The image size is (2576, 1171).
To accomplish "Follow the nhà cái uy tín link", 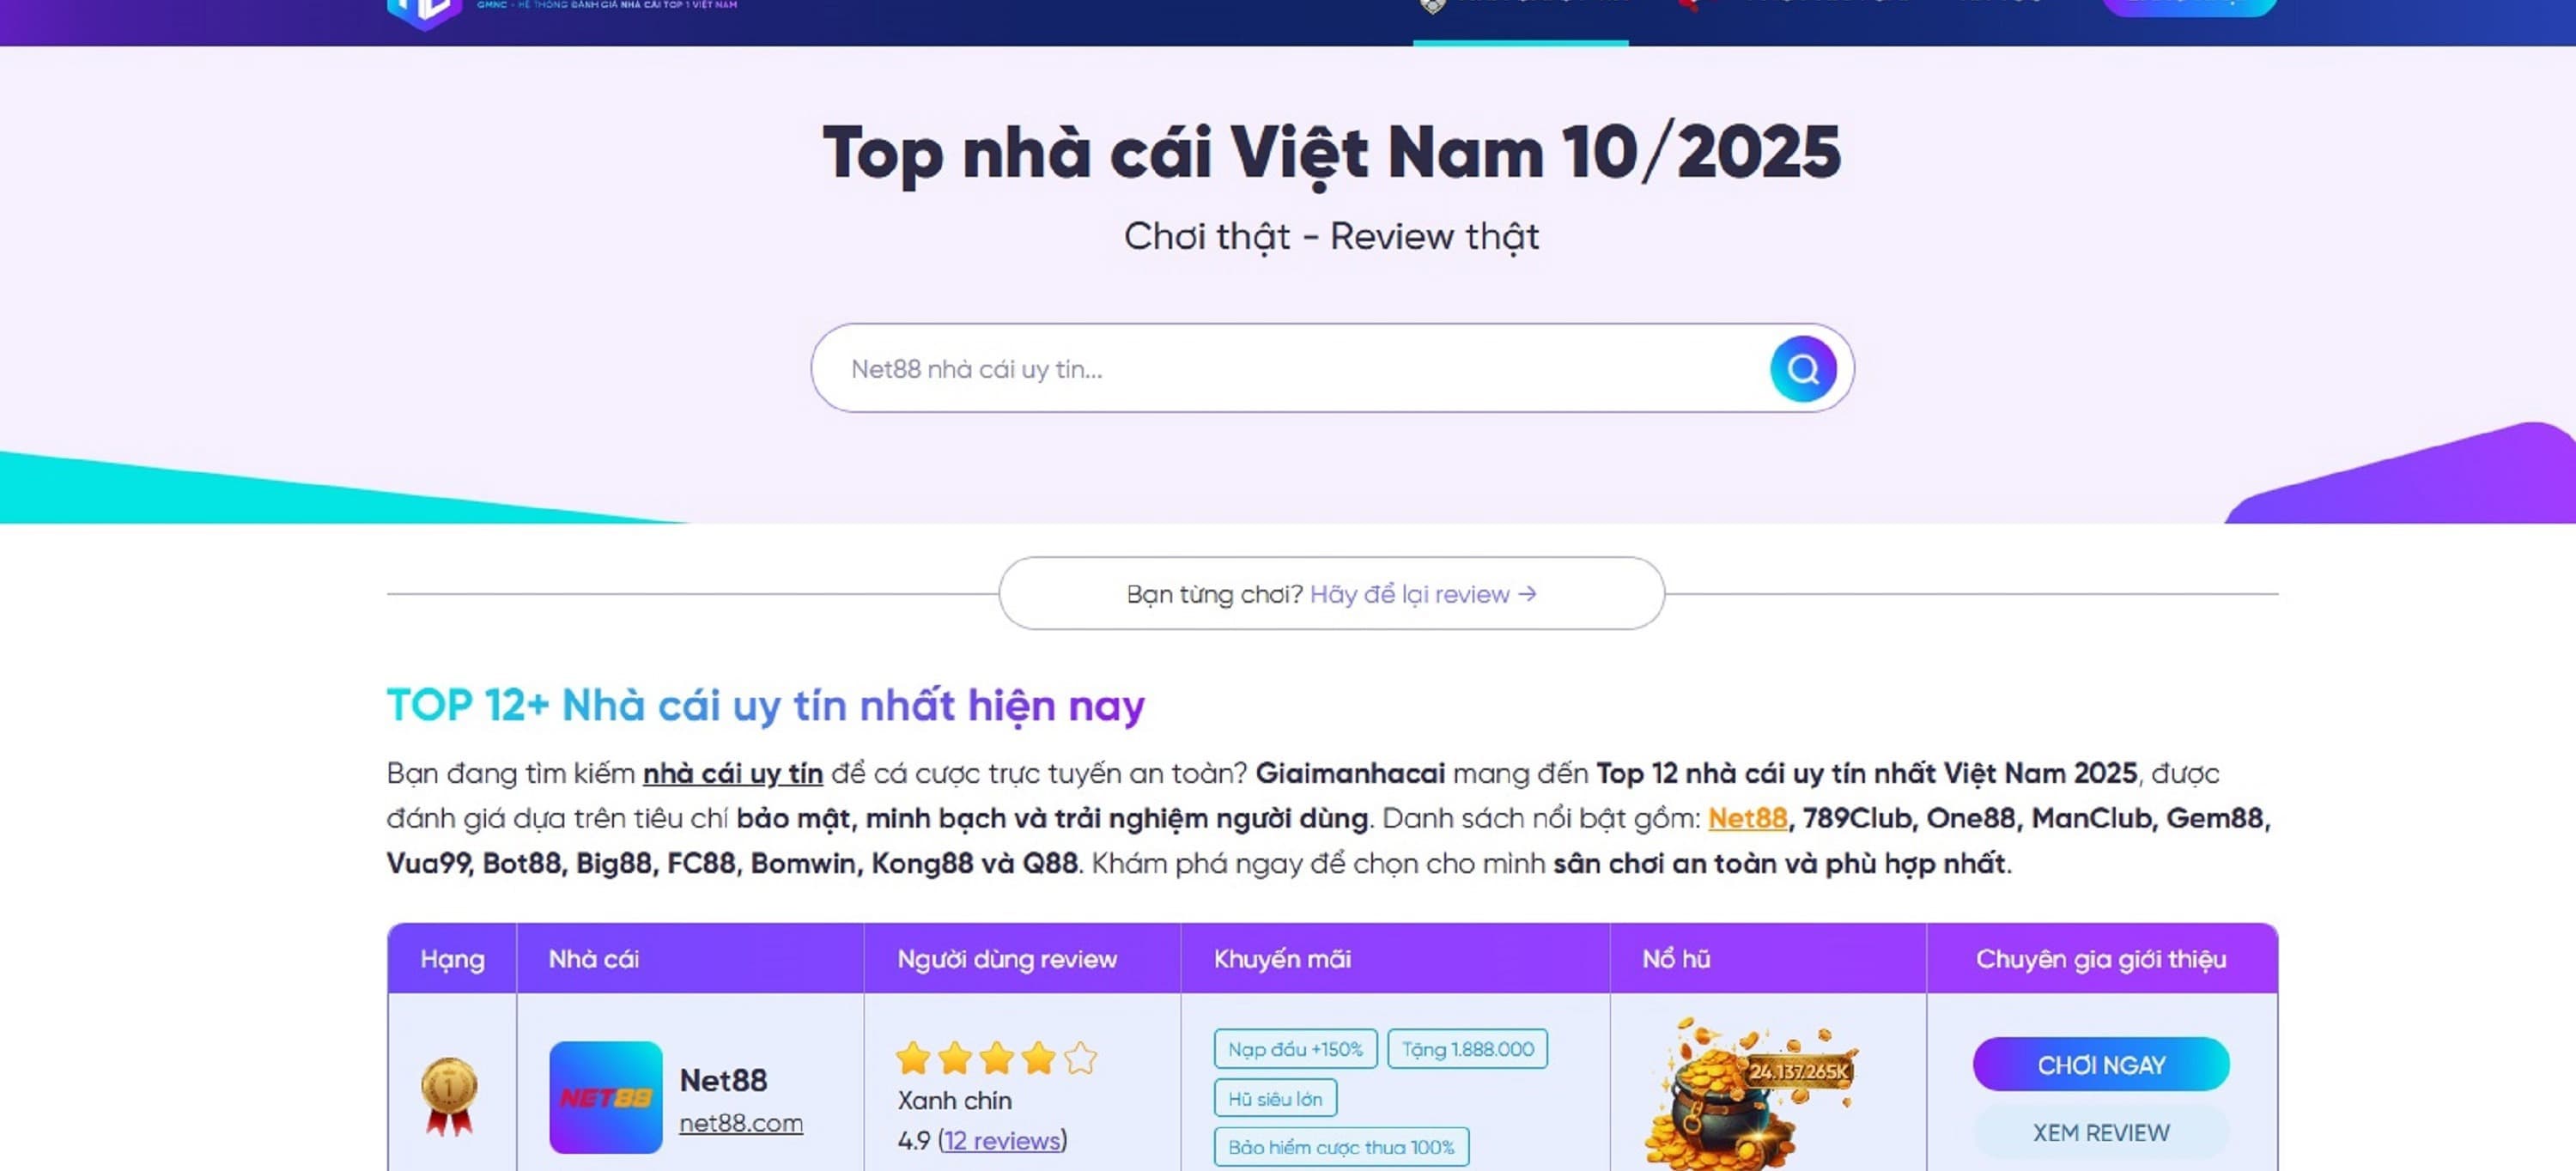I will (733, 774).
